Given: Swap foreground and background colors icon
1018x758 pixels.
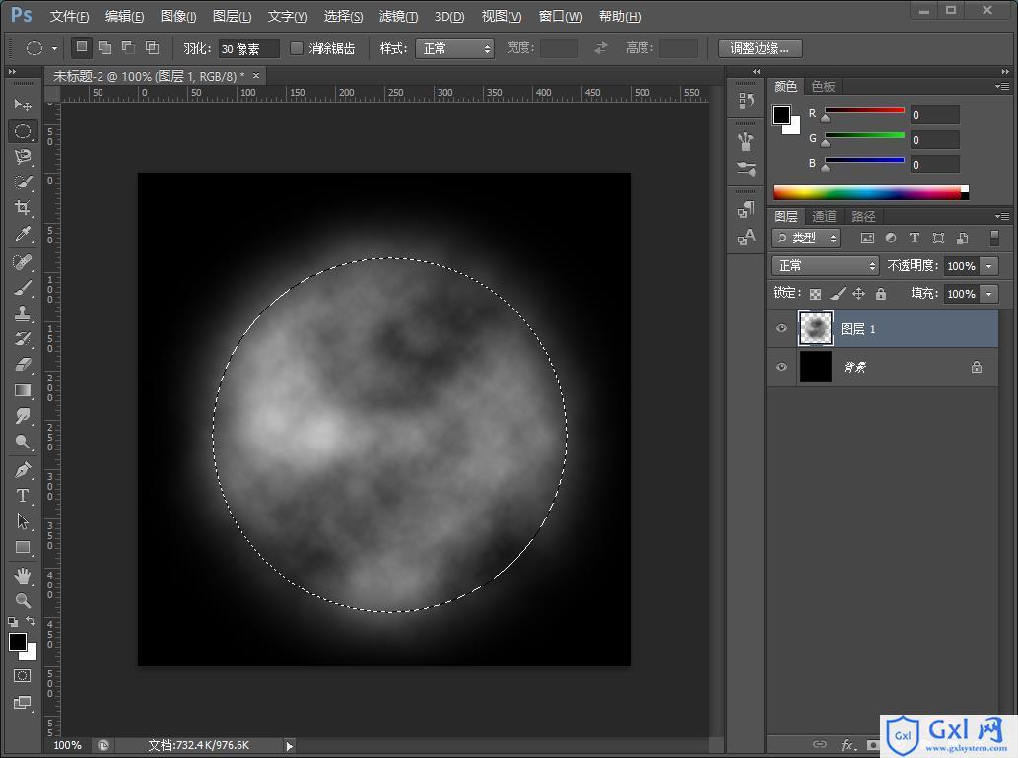Looking at the screenshot, I should [x=31, y=622].
